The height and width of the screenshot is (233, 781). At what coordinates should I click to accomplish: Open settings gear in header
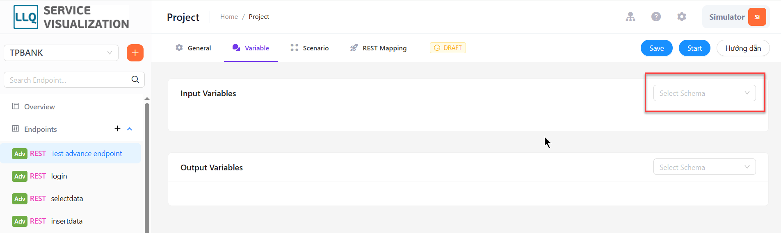click(682, 17)
